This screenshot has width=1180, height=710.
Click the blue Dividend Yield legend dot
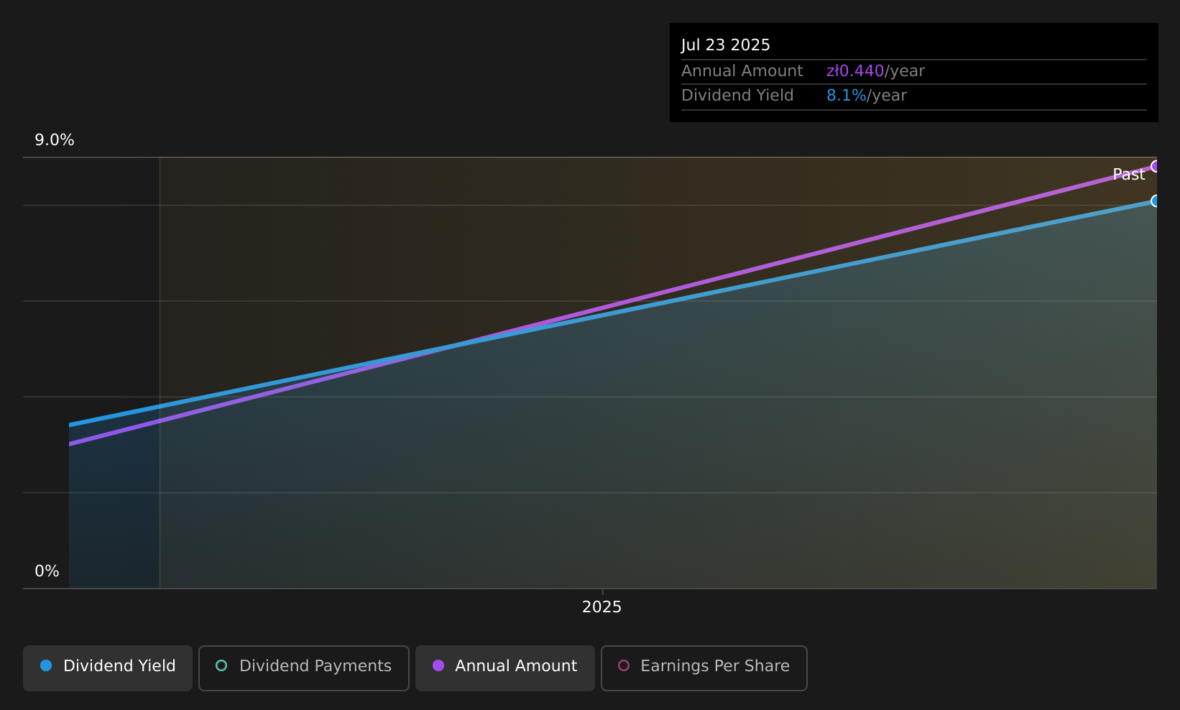click(x=46, y=665)
